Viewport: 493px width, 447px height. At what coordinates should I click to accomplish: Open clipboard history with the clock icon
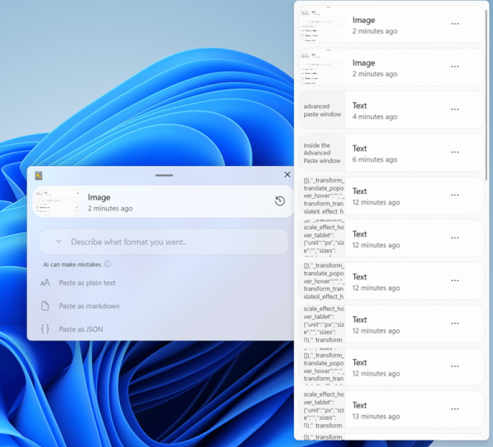(x=280, y=200)
